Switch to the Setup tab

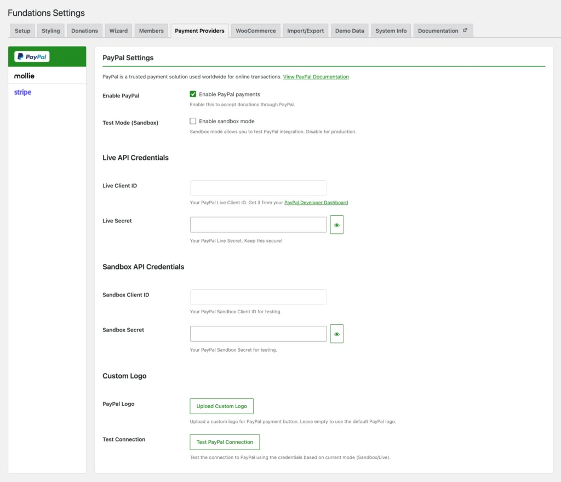pos(22,31)
